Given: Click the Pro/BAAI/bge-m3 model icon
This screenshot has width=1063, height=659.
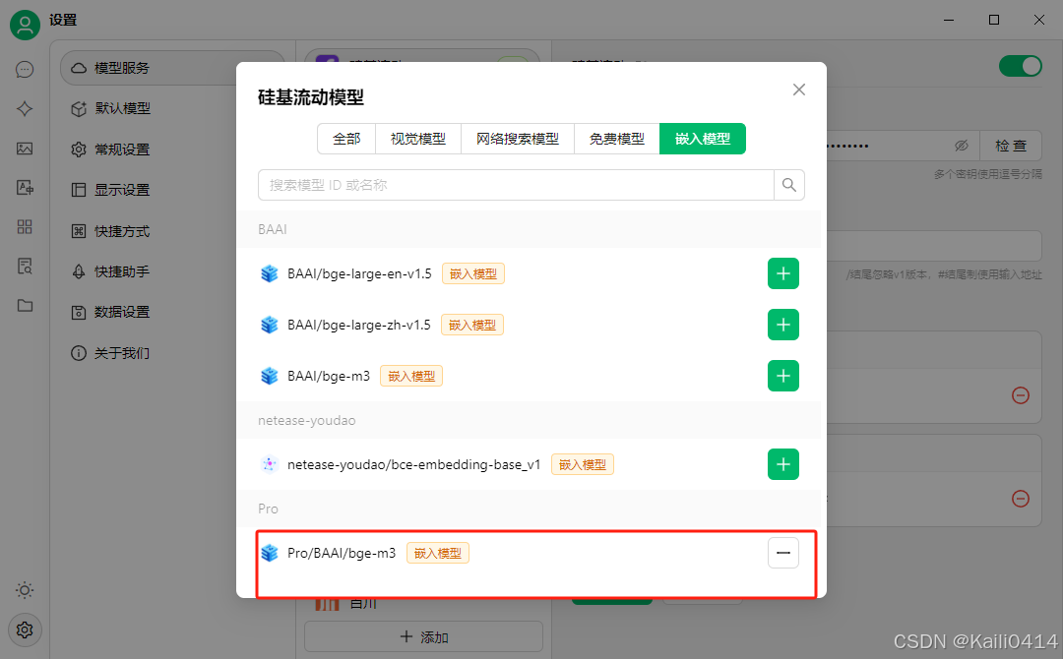Looking at the screenshot, I should click(x=269, y=553).
